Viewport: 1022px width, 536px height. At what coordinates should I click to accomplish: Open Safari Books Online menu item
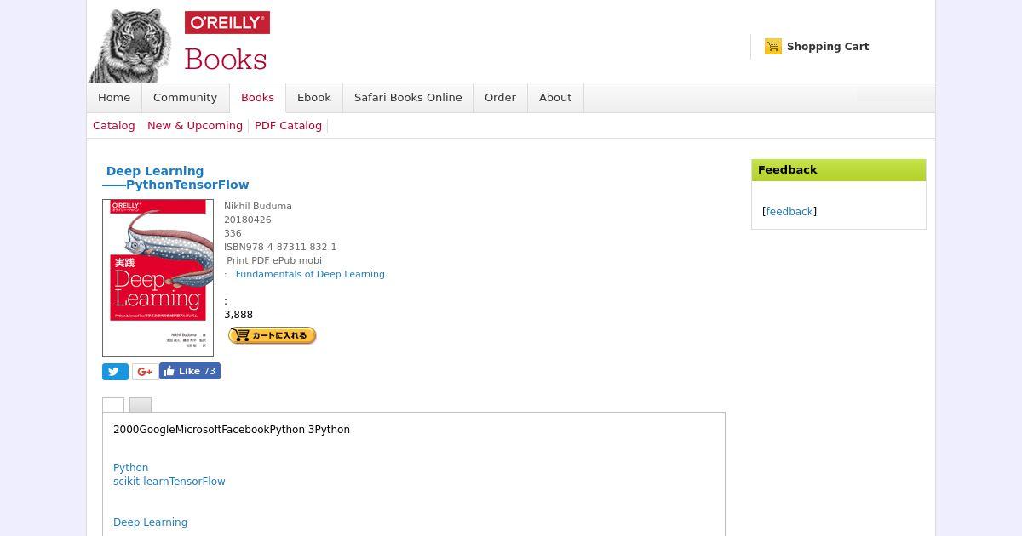[408, 98]
